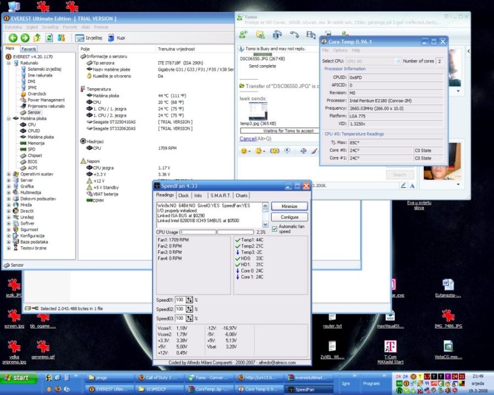Click the Speed01 spinner arrows in SpeedFan

tap(189, 300)
